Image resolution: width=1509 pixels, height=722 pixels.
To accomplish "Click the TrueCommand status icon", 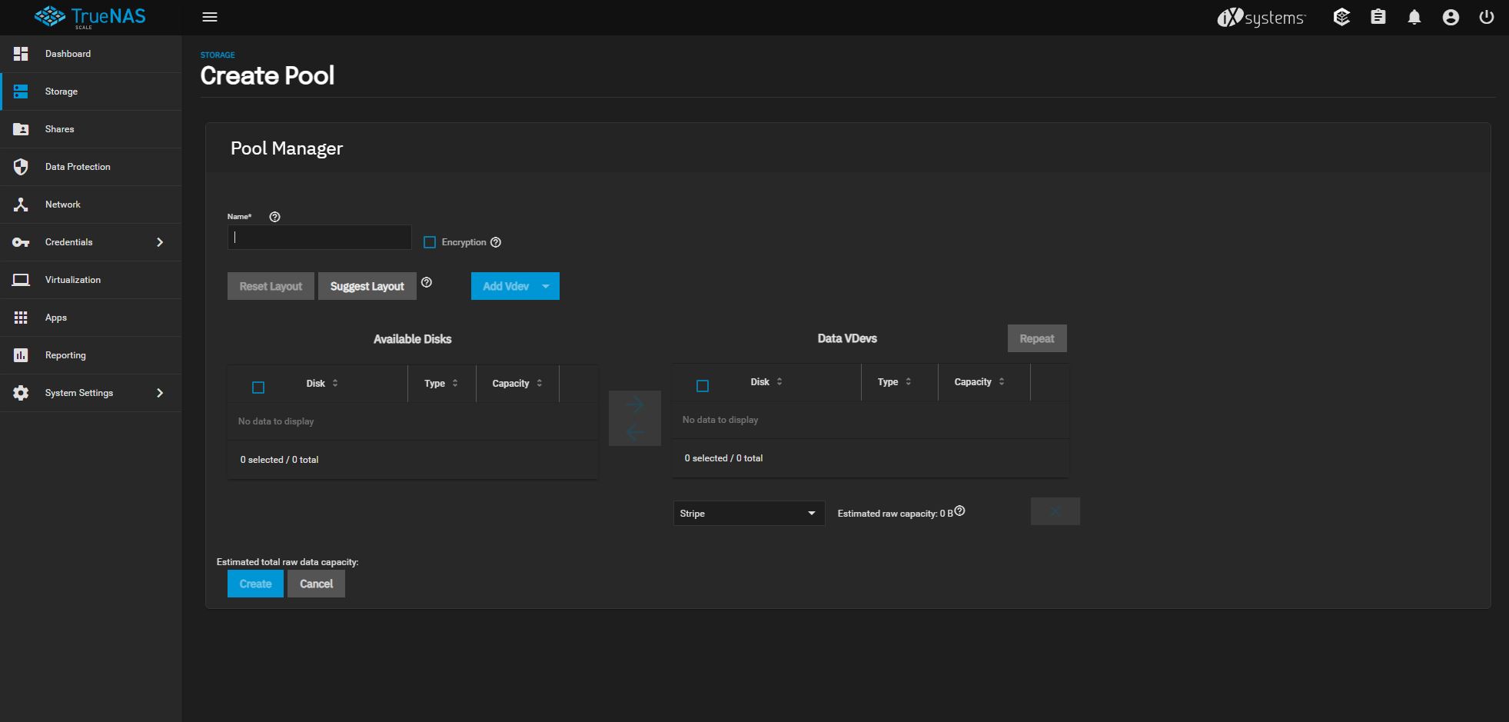I will pos(1341,17).
